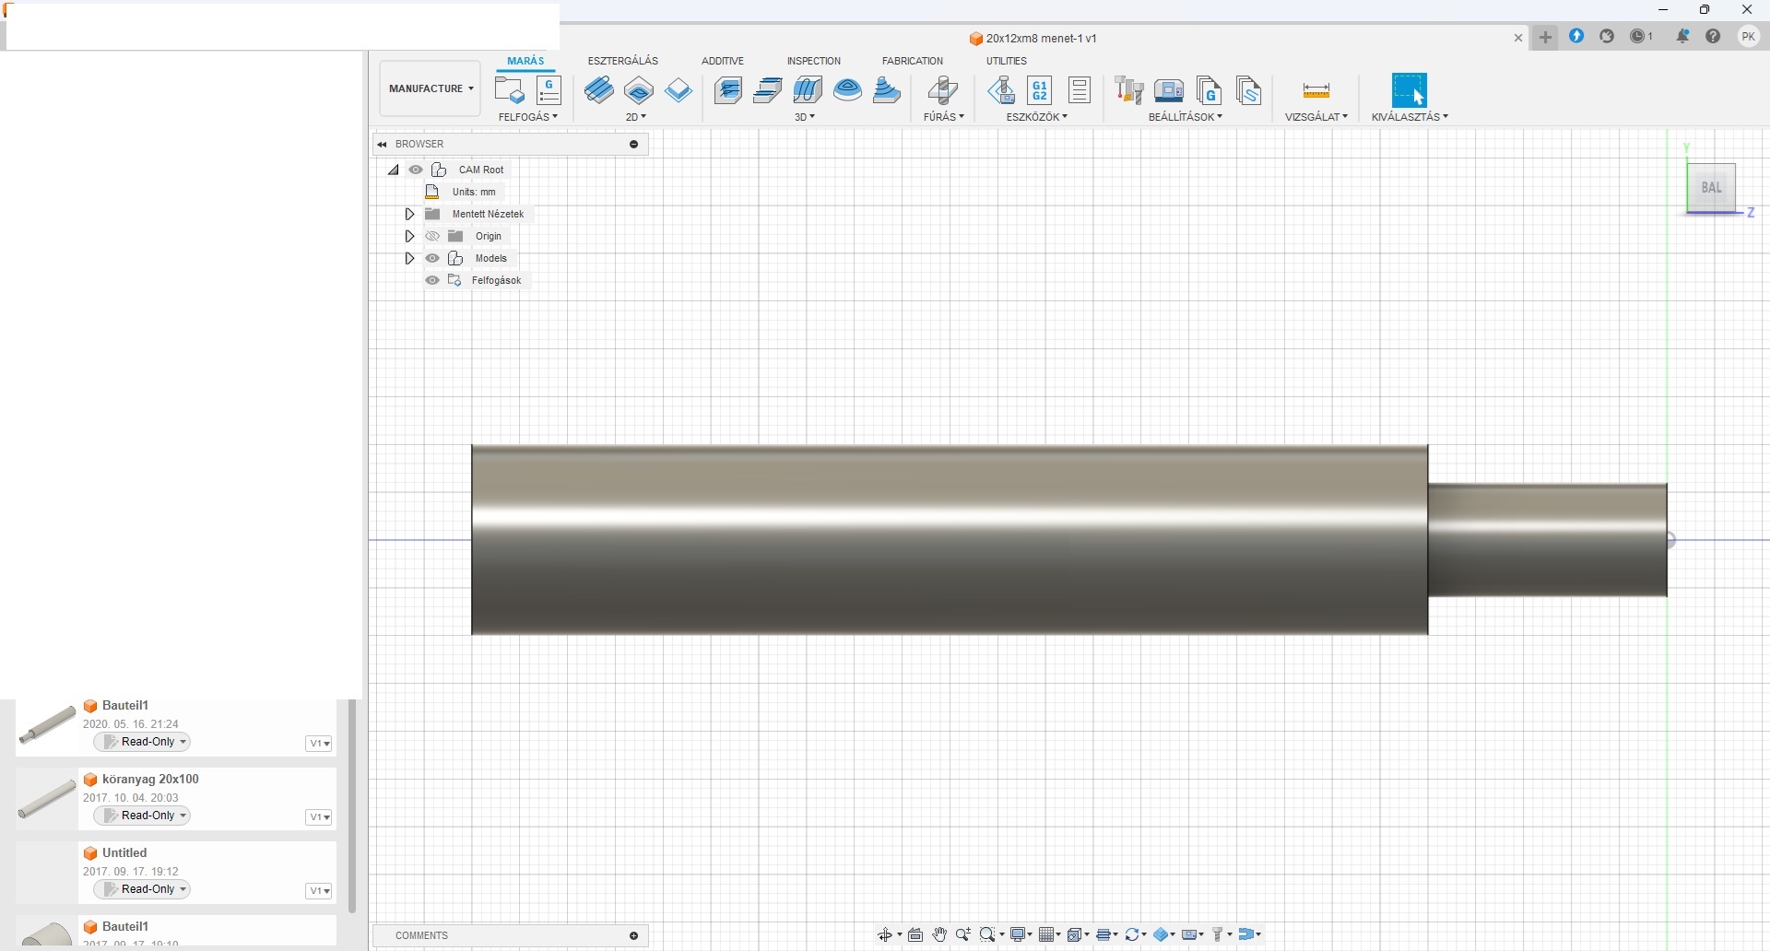
Task: Open version V1 selector for köranyag 20x100
Action: click(x=319, y=817)
